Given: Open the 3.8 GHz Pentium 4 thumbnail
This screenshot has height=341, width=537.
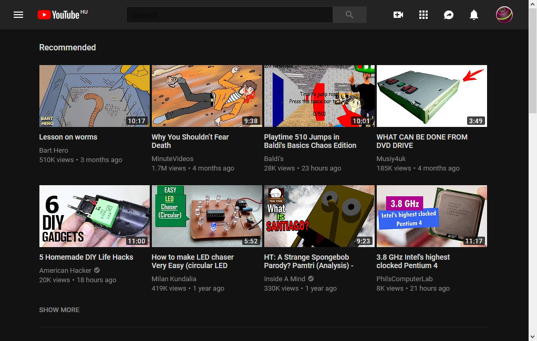Looking at the screenshot, I should (x=432, y=216).
